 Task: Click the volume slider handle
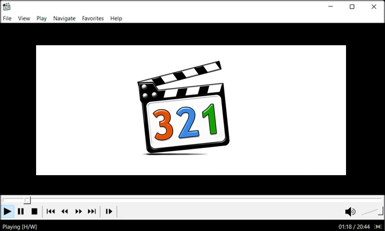(x=380, y=211)
